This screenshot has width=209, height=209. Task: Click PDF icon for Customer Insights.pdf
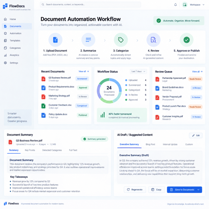coord(157,117)
